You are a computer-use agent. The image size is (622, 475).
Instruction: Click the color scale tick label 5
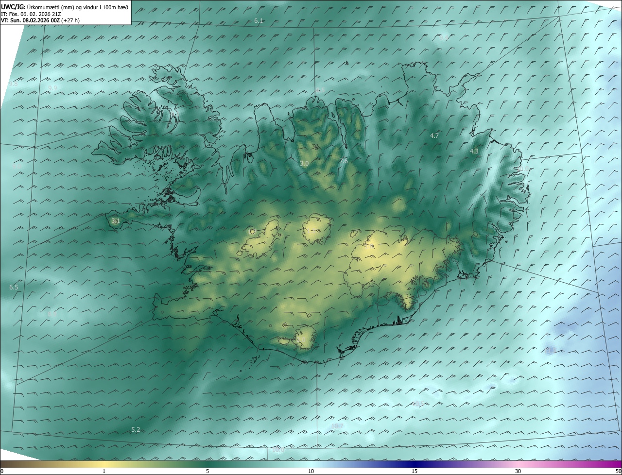[x=207, y=471]
